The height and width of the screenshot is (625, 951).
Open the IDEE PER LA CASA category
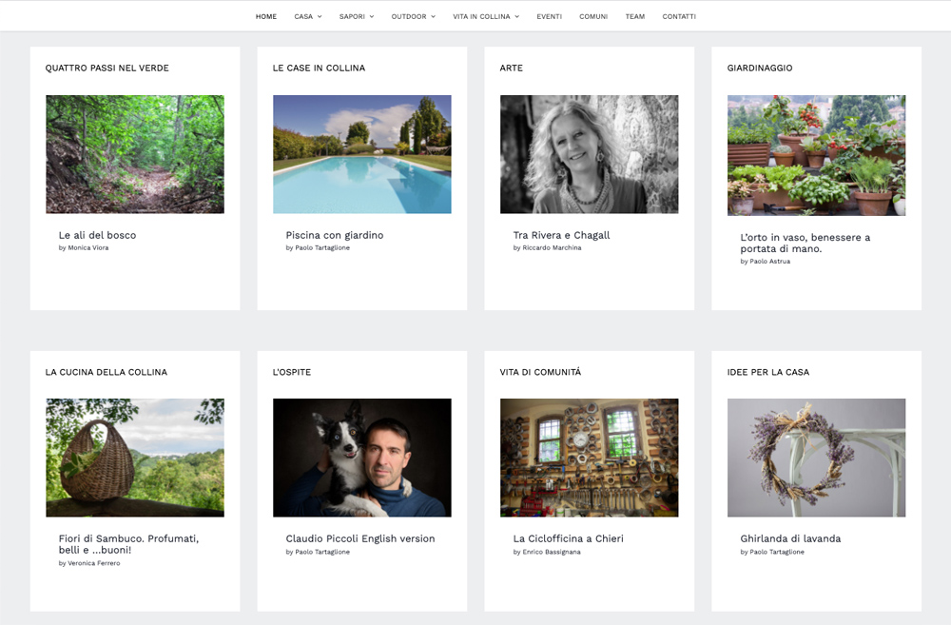click(x=767, y=372)
